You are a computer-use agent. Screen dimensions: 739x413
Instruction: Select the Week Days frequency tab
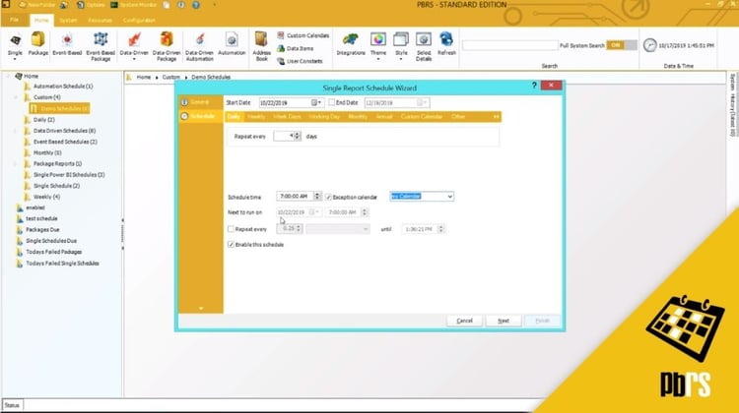(x=287, y=117)
